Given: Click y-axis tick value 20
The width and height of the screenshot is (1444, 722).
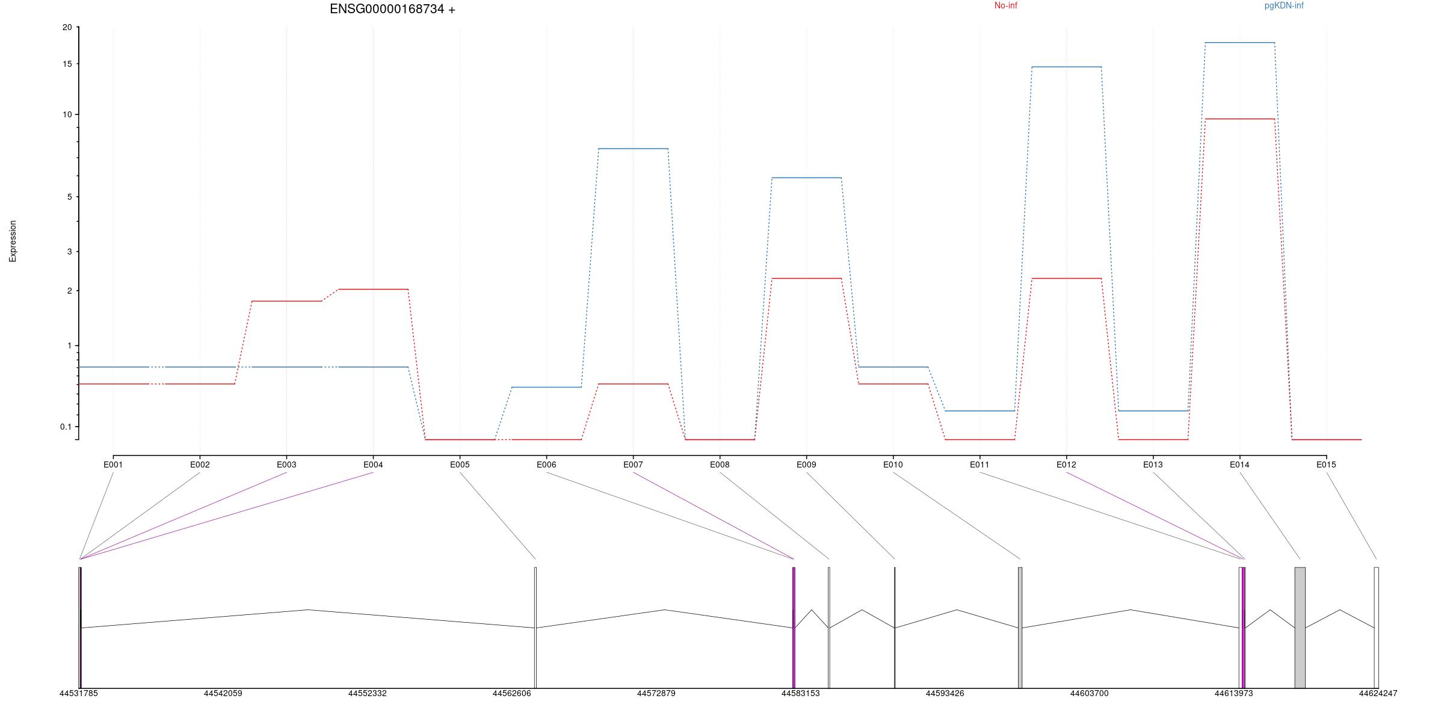Looking at the screenshot, I should [67, 28].
